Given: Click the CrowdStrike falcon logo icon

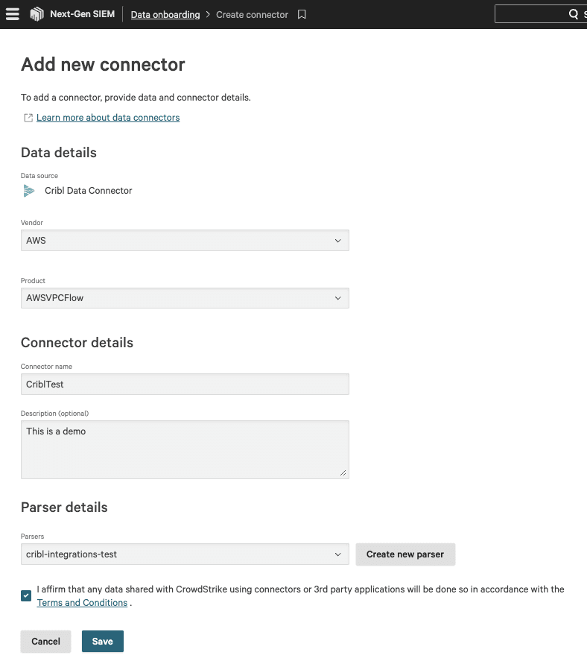Looking at the screenshot, I should pos(37,14).
